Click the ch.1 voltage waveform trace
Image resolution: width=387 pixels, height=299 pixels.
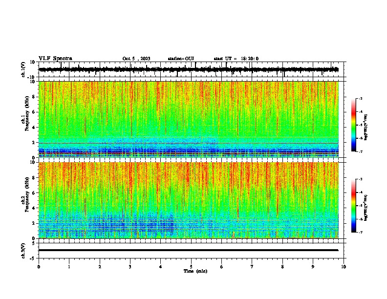click(189, 69)
